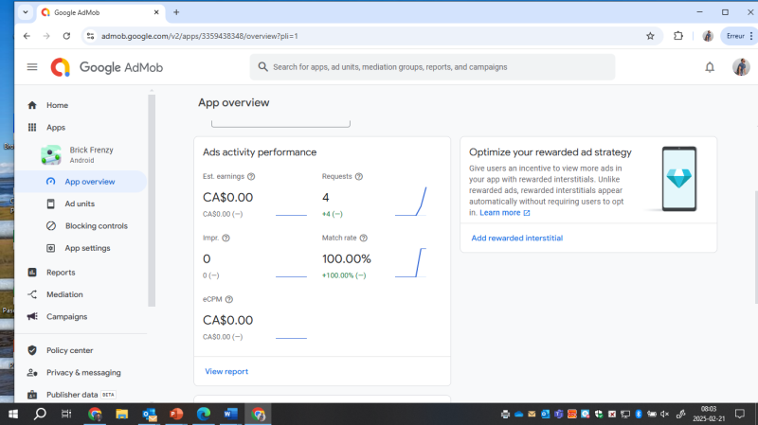Viewport: 758px width, 425px height.
Task: Click View report link
Action: [x=226, y=371]
